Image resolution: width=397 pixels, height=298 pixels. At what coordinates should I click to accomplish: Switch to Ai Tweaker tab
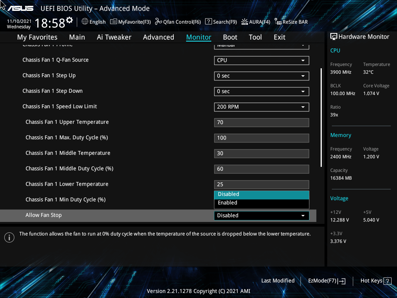tap(114, 37)
